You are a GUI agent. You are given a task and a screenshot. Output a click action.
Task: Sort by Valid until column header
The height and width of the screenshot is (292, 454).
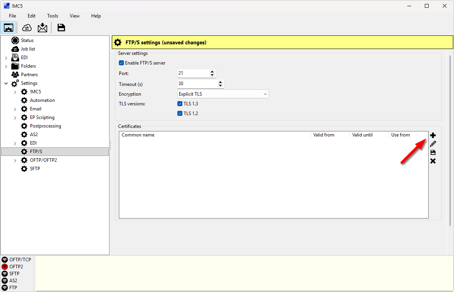click(x=369, y=135)
